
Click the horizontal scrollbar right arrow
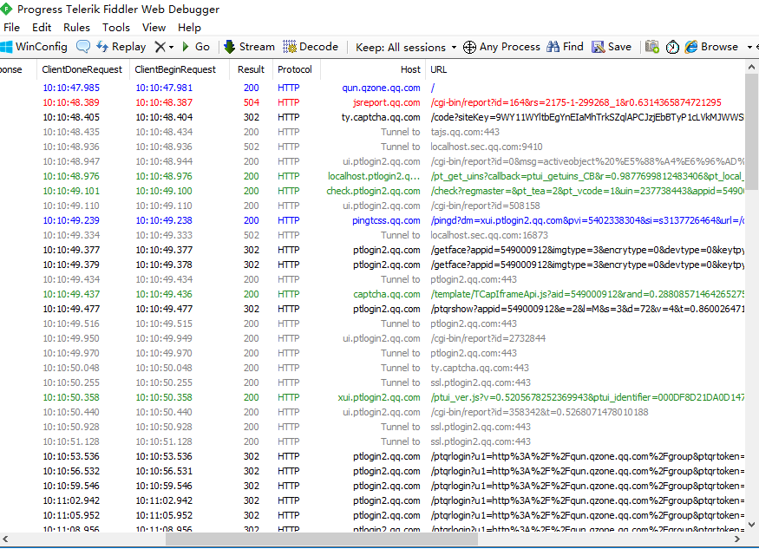tap(737, 539)
